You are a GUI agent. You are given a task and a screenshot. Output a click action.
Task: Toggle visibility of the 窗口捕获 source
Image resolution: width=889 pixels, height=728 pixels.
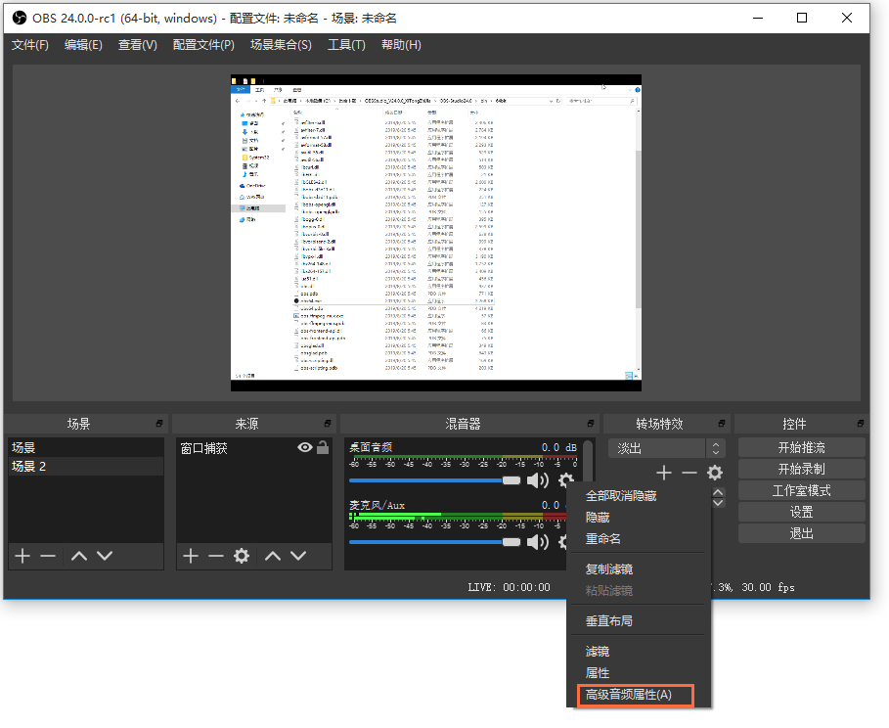pyautogui.click(x=305, y=447)
